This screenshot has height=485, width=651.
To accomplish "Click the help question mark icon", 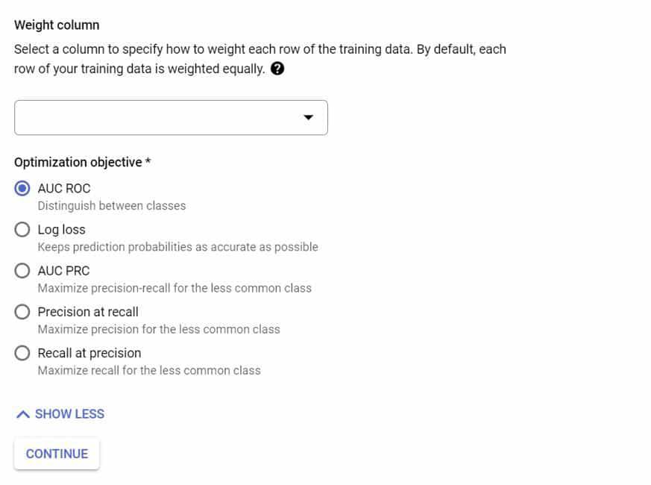I will [x=277, y=69].
